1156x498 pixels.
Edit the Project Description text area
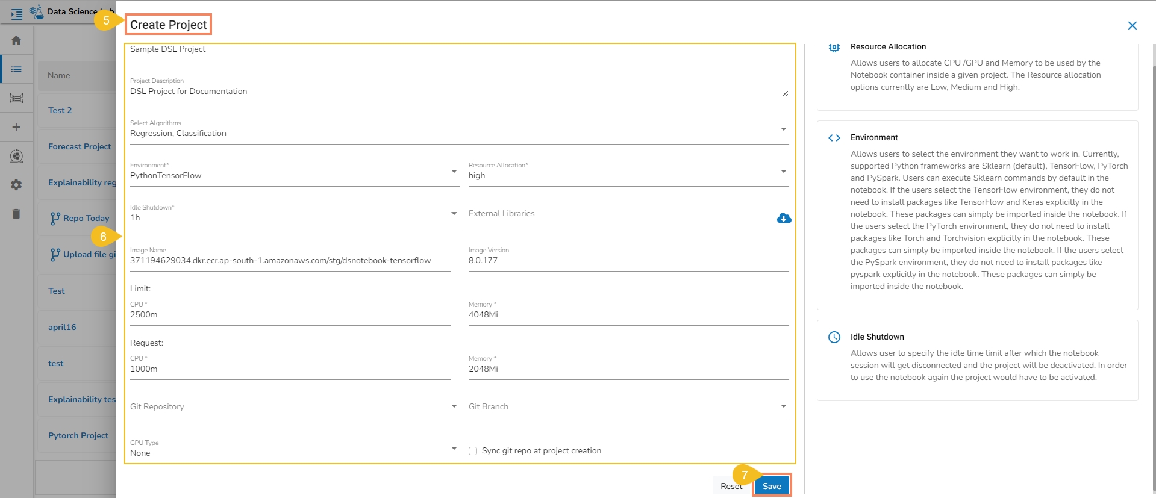(459, 90)
